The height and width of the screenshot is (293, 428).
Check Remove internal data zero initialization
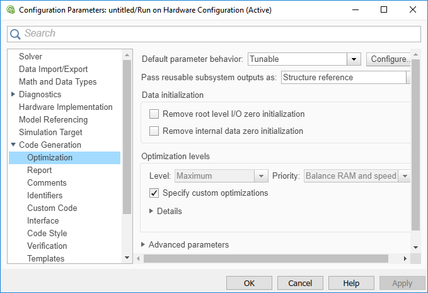(154, 131)
